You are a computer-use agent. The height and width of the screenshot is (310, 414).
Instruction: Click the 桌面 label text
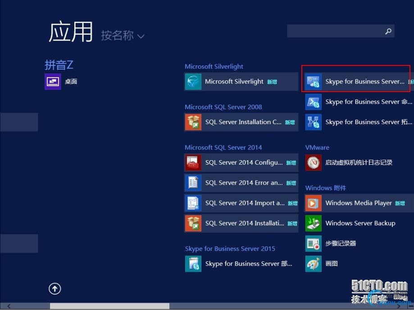click(71, 82)
